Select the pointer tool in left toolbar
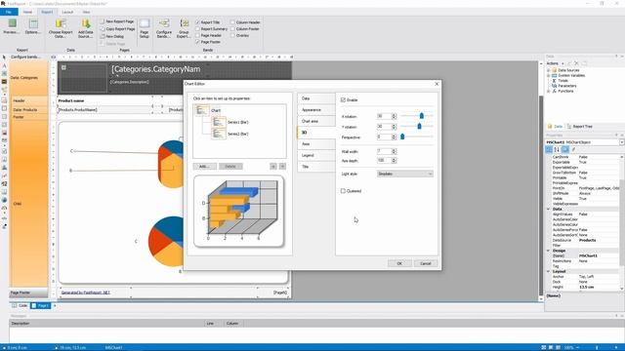625x351 pixels. [x=4, y=58]
